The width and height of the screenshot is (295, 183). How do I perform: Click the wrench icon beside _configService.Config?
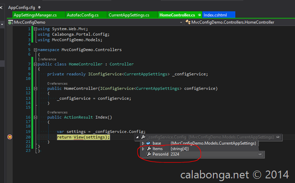pyautogui.click(x=143, y=137)
